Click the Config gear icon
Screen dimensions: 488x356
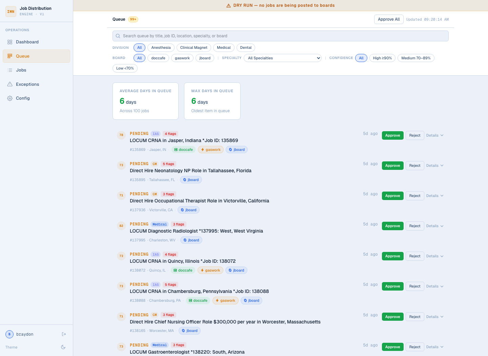[10, 98]
